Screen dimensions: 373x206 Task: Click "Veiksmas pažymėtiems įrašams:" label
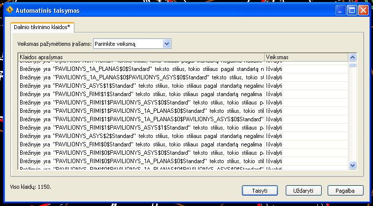pos(55,44)
